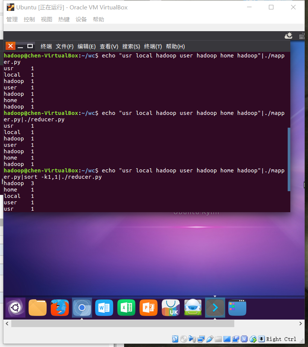This screenshot has height=347, width=308.
Task: Open the UK software center icon
Action: pyautogui.click(x=171, y=308)
